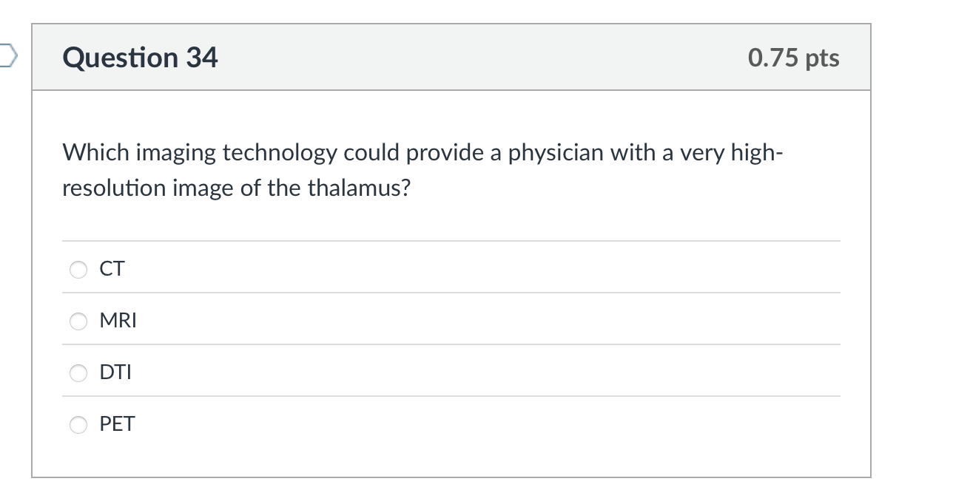Click the PET answer label
Viewport: 953px width, 504px height.
pyautogui.click(x=118, y=424)
